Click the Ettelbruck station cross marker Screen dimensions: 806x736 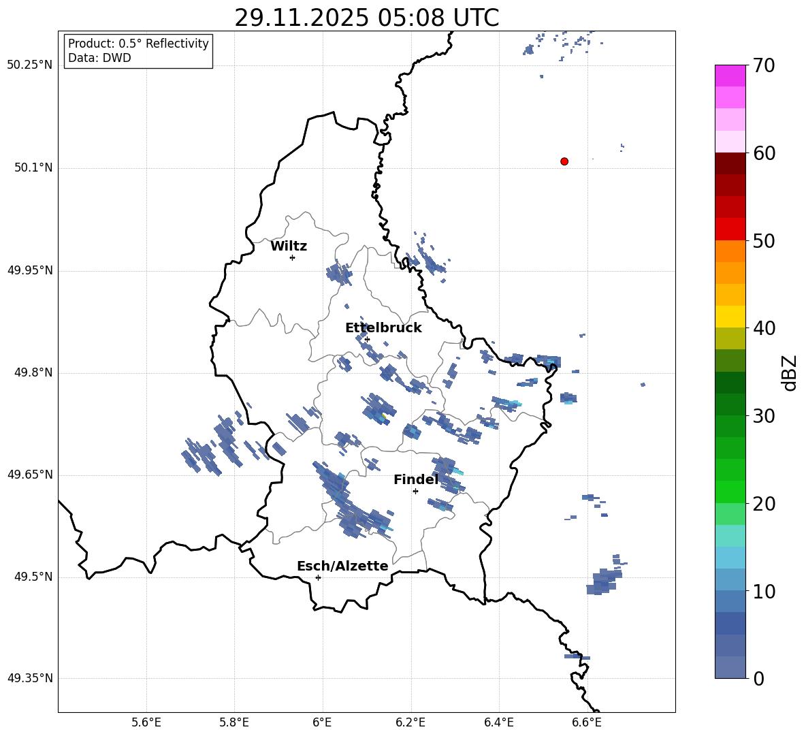[367, 339]
